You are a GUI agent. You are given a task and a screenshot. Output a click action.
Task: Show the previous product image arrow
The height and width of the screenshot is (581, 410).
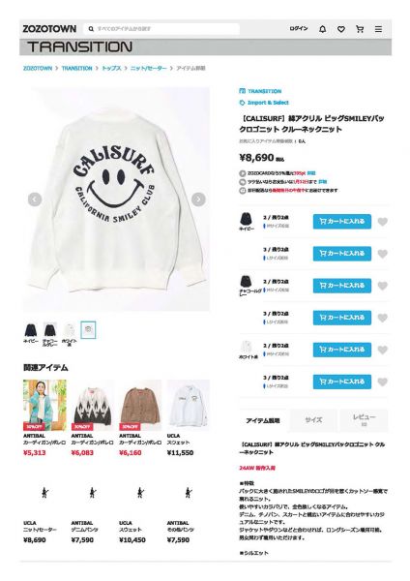coord(35,199)
